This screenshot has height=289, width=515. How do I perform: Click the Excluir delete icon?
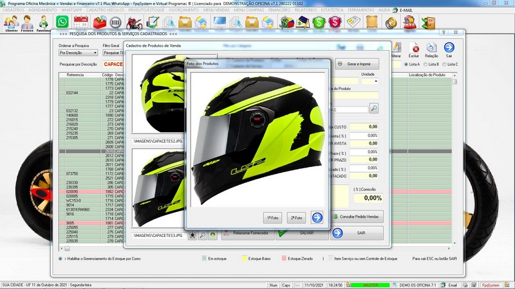pyautogui.click(x=414, y=50)
